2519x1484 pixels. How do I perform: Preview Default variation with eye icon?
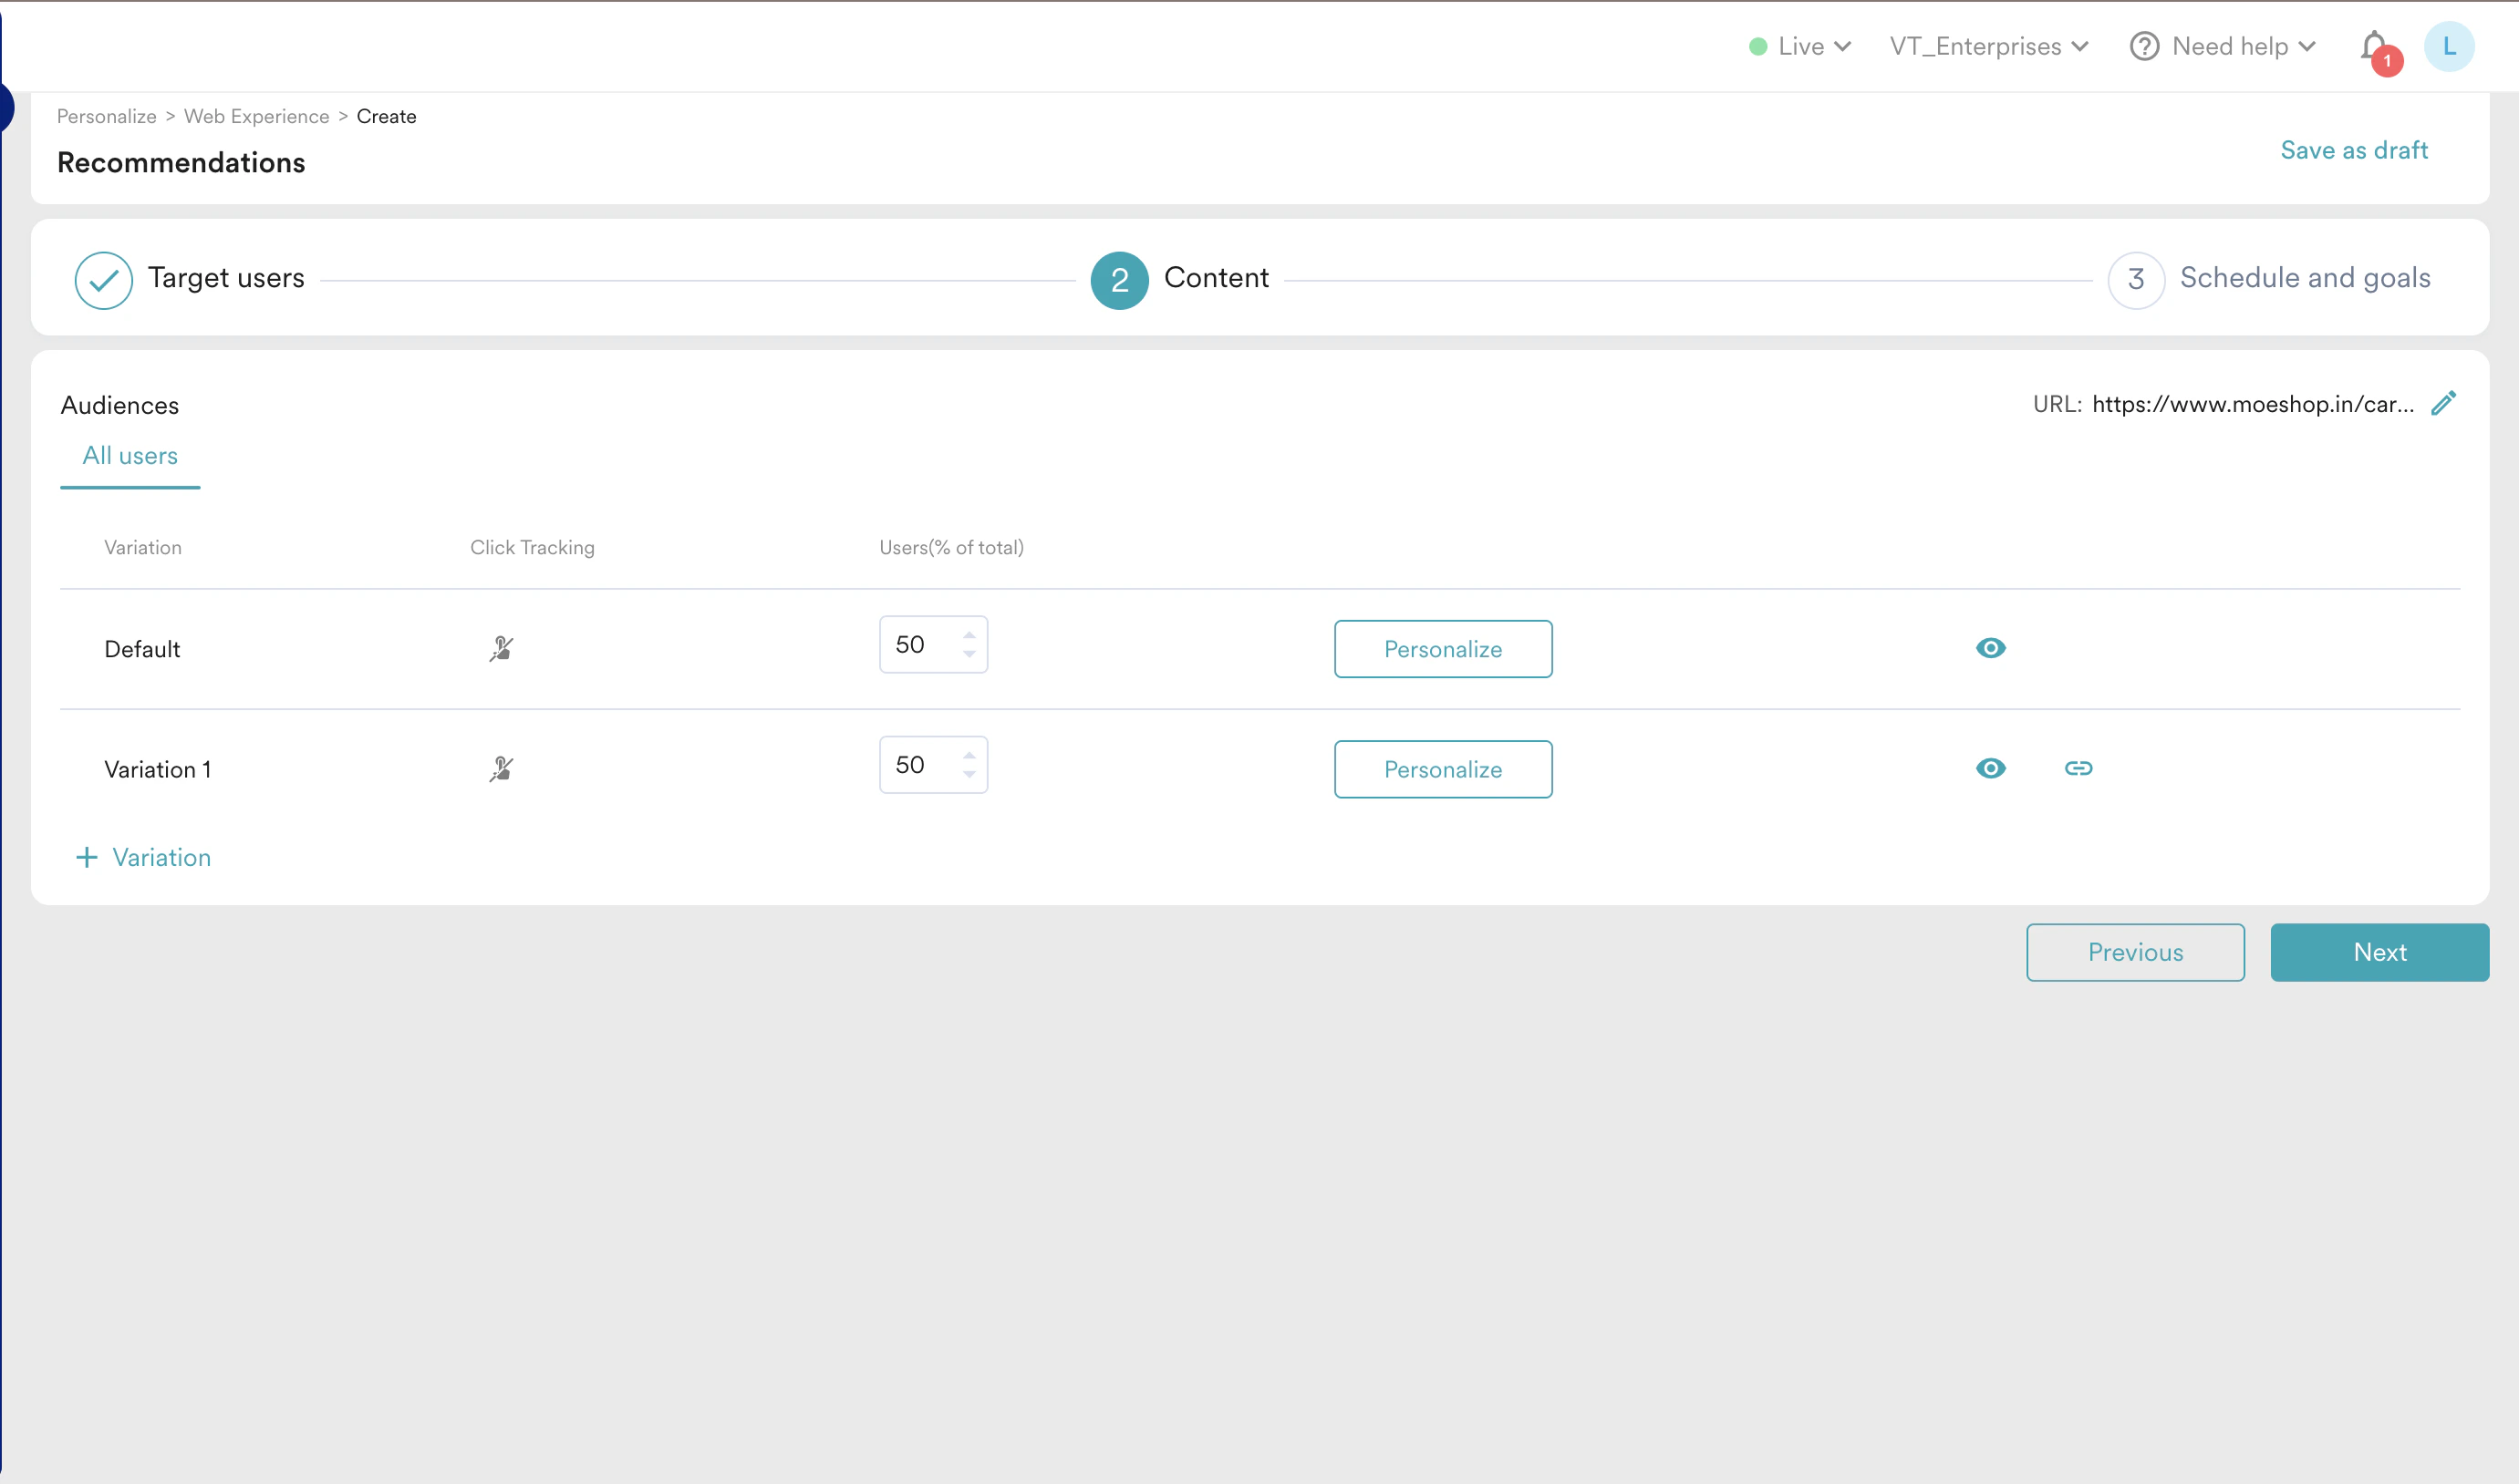click(x=1990, y=648)
